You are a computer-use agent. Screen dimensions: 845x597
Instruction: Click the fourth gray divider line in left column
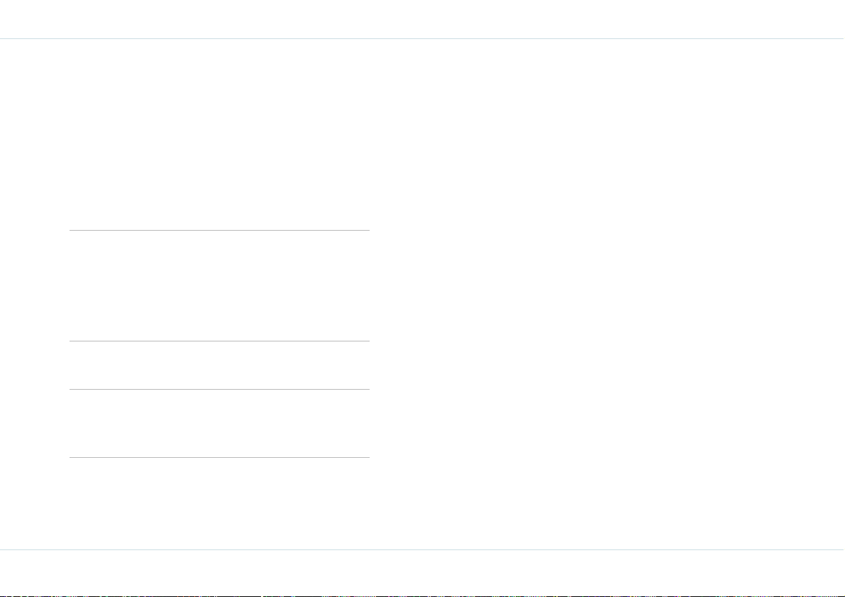click(x=219, y=457)
